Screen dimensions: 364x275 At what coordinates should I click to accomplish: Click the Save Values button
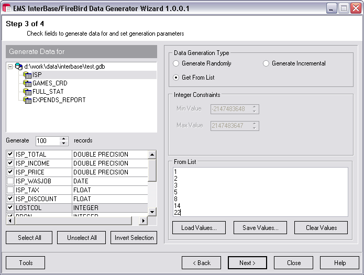pos(260,228)
